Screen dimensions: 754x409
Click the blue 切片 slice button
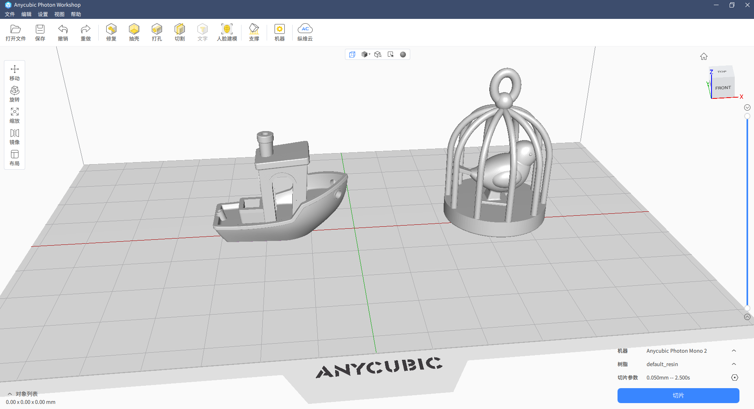point(678,396)
